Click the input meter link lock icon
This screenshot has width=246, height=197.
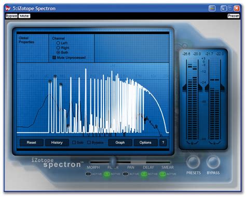192,143
